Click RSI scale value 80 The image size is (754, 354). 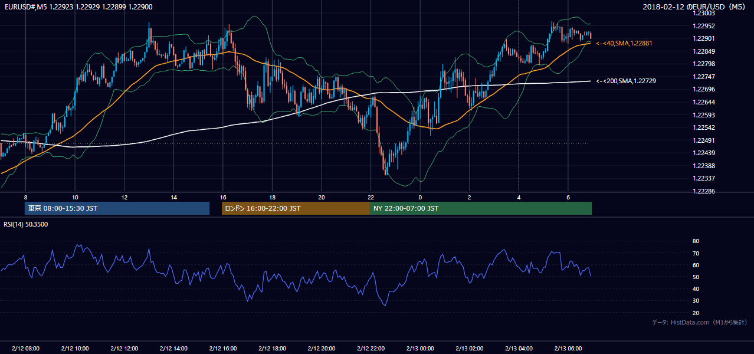pos(696,241)
